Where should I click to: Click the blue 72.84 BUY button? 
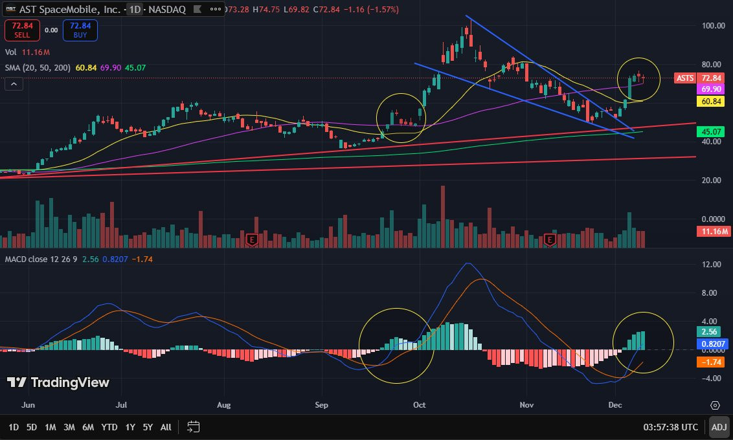pos(80,30)
